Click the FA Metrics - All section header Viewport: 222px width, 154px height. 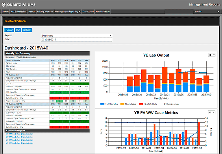tap(12, 75)
